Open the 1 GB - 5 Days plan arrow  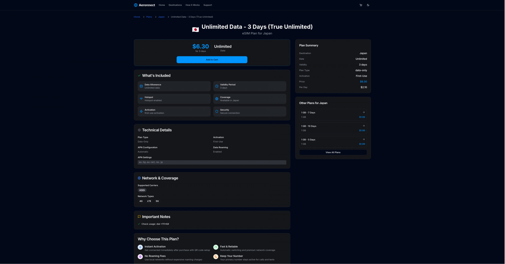pos(364,139)
